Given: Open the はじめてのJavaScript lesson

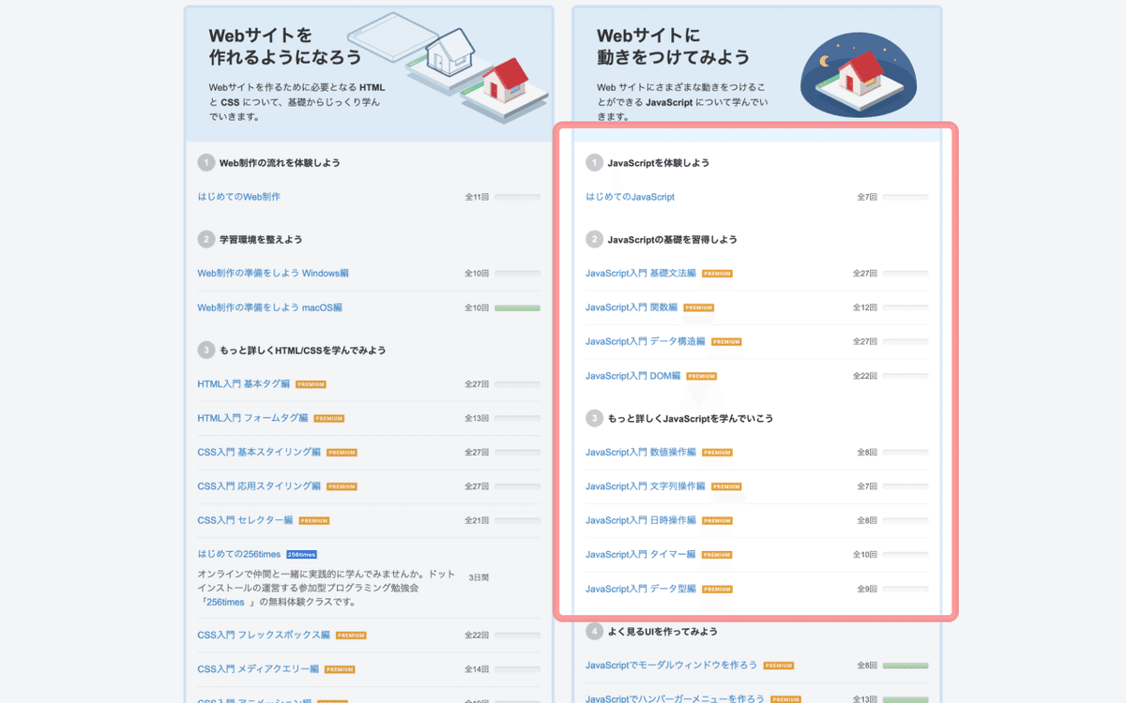Looking at the screenshot, I should 630,197.
